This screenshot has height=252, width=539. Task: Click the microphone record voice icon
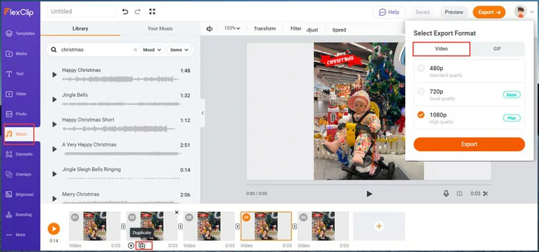tap(446, 194)
